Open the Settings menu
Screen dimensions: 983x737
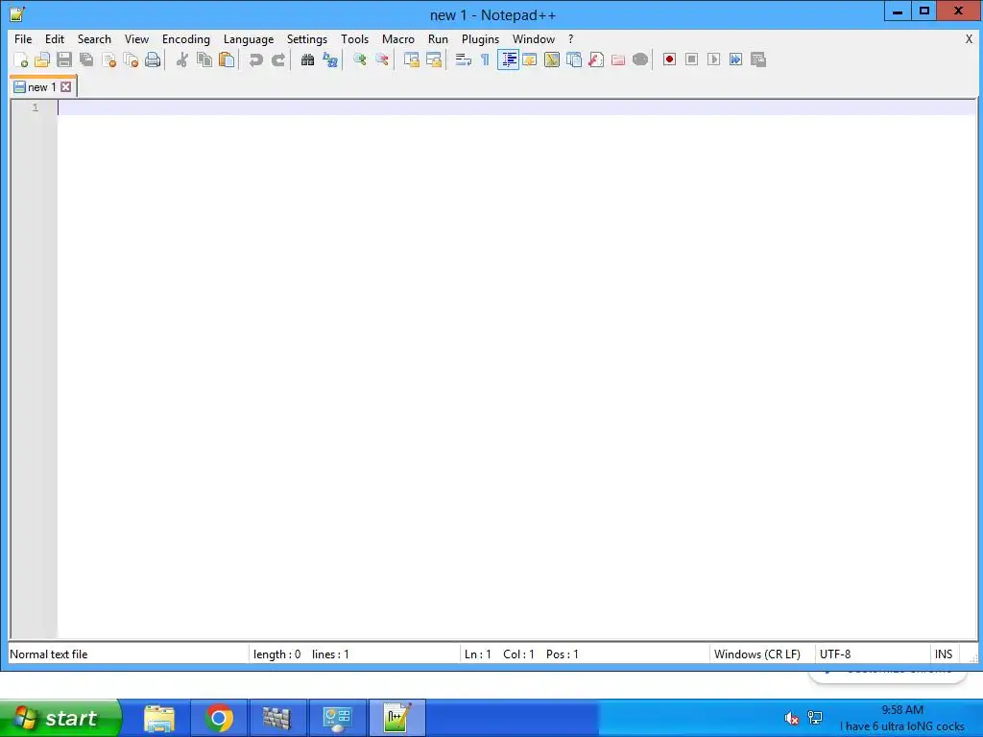307,38
